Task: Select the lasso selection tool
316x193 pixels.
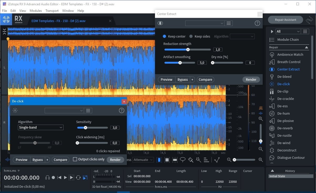Action: click(183, 160)
